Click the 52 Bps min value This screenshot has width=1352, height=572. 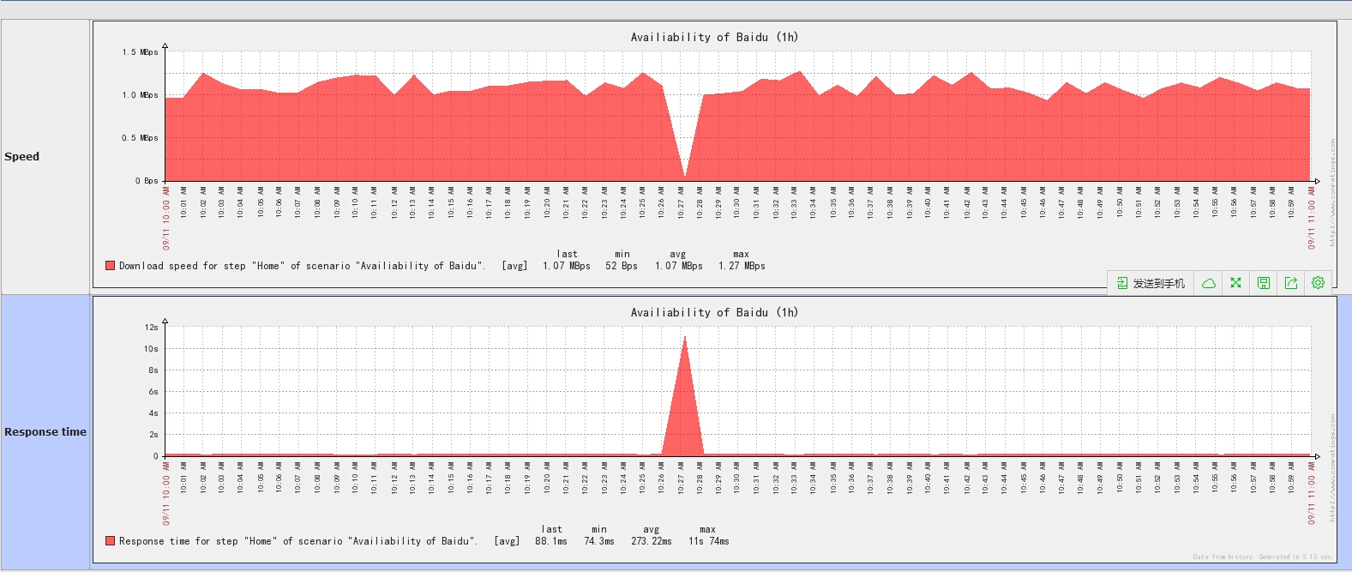(622, 266)
